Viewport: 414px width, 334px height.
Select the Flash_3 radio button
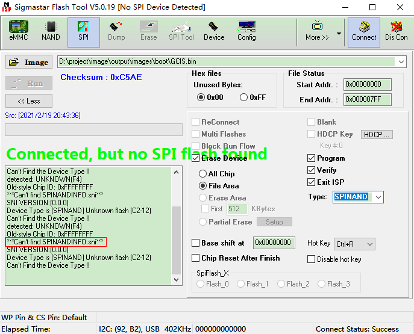click(x=321, y=284)
